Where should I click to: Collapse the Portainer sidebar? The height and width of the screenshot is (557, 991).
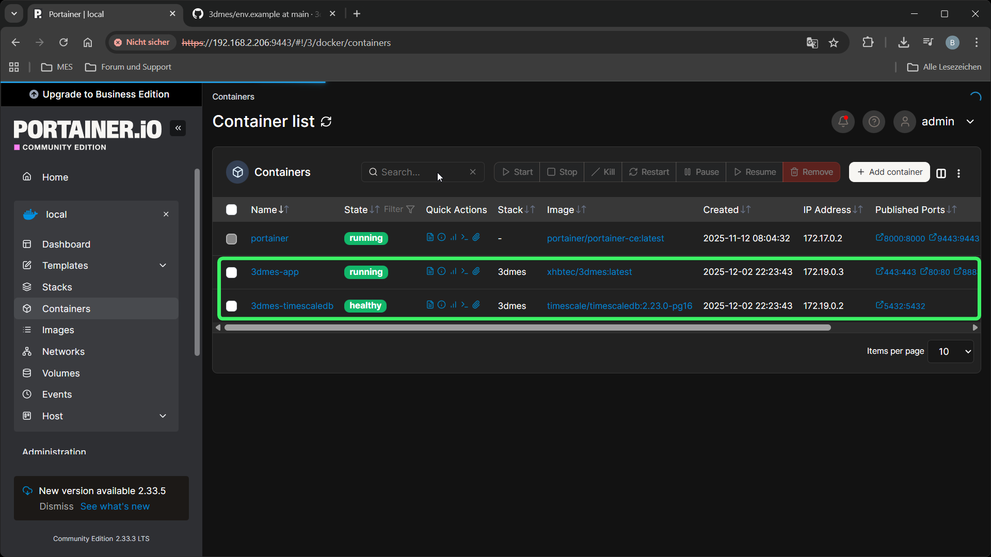pos(178,128)
